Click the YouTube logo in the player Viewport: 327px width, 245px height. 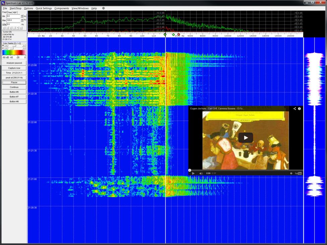298,173
